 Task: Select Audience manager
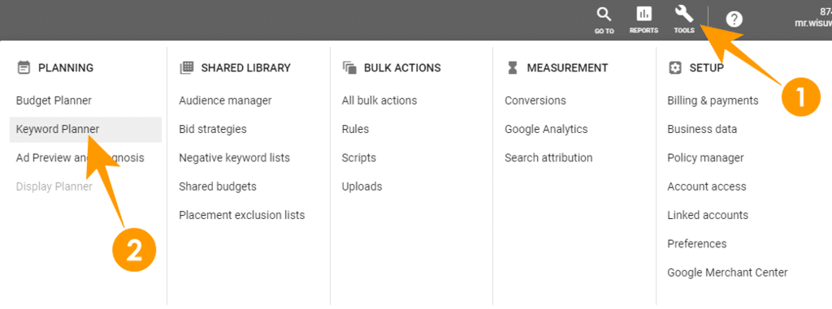click(x=225, y=101)
